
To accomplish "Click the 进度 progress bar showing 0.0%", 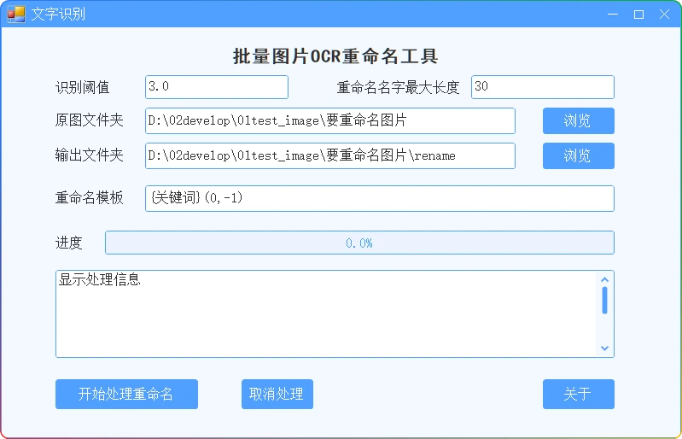I will 359,243.
